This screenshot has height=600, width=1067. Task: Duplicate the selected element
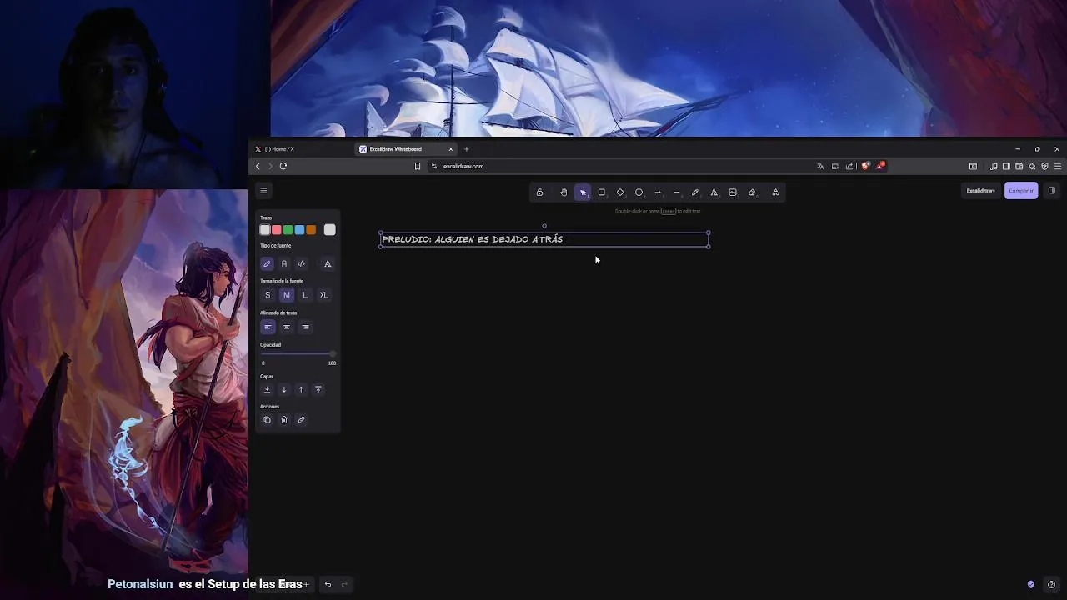point(267,420)
